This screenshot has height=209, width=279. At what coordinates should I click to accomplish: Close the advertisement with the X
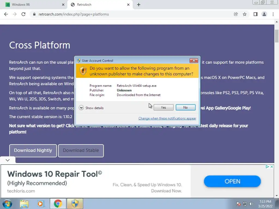[272, 167]
